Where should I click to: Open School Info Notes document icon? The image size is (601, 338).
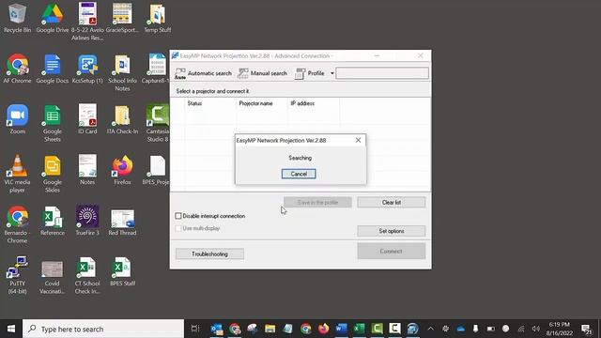point(122,73)
